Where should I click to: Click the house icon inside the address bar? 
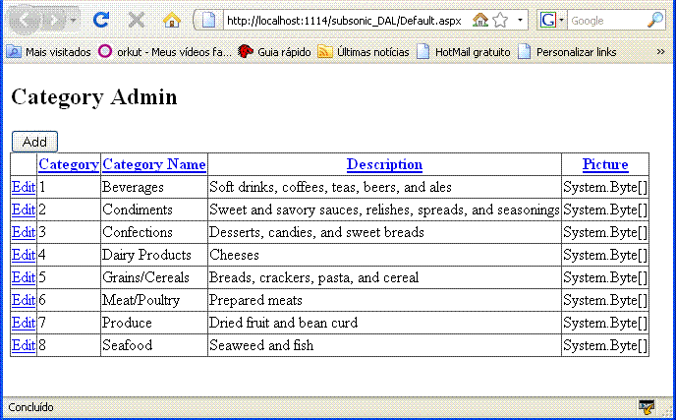(x=479, y=20)
